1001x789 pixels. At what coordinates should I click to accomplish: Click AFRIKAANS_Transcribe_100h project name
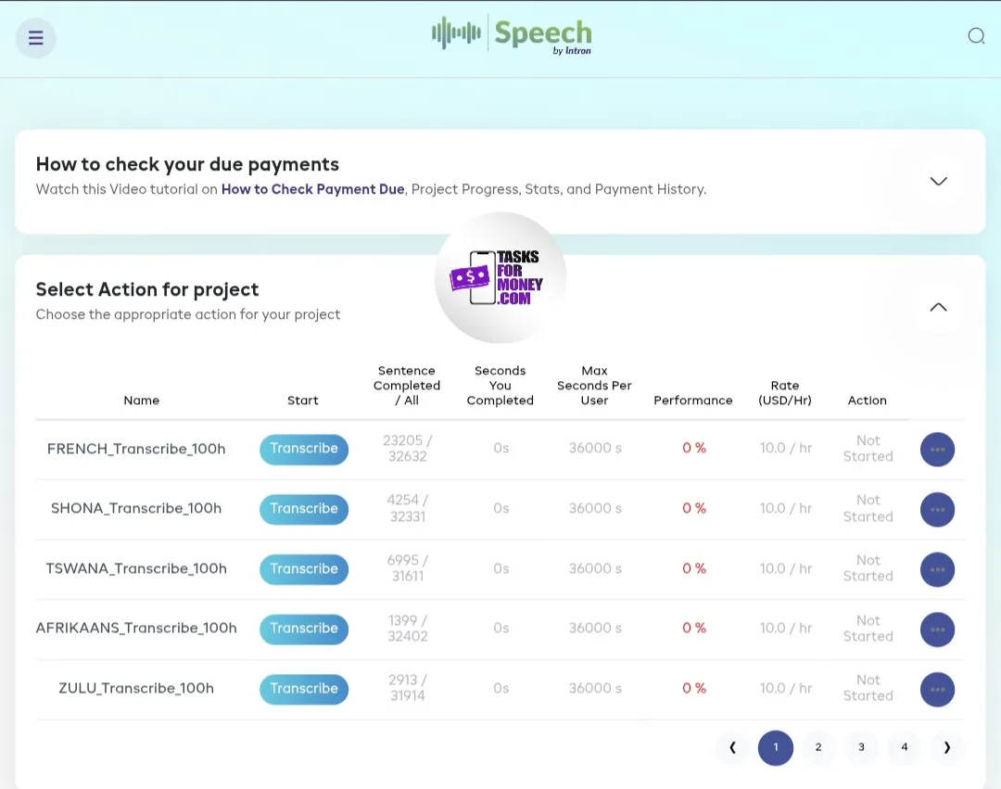coord(136,628)
